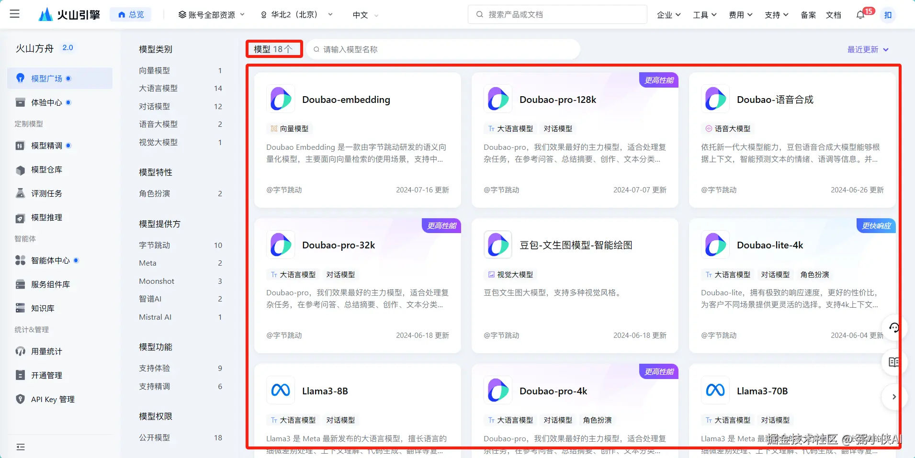Open the 最近更新 sort dropdown
The height and width of the screenshot is (458, 915).
tap(868, 49)
